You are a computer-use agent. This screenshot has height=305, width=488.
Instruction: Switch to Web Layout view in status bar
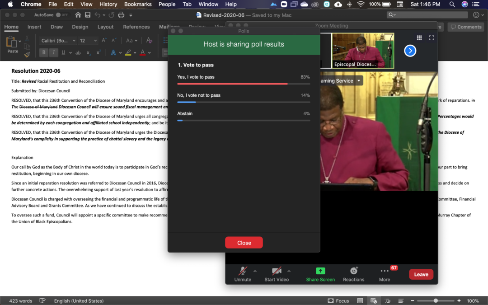[x=374, y=300]
